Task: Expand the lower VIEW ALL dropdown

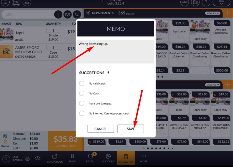Action: click(213, 85)
